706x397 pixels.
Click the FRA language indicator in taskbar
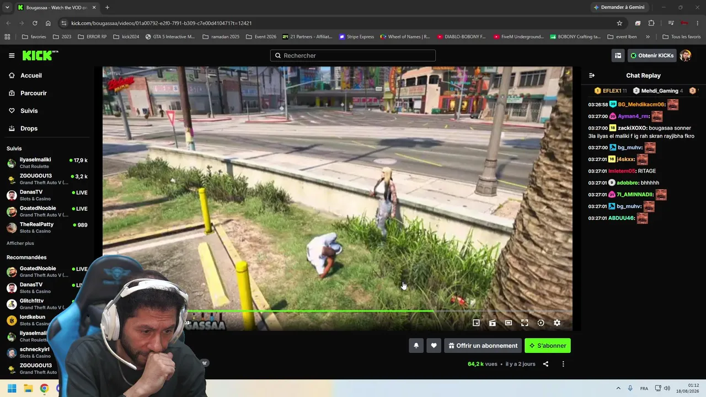click(644, 389)
